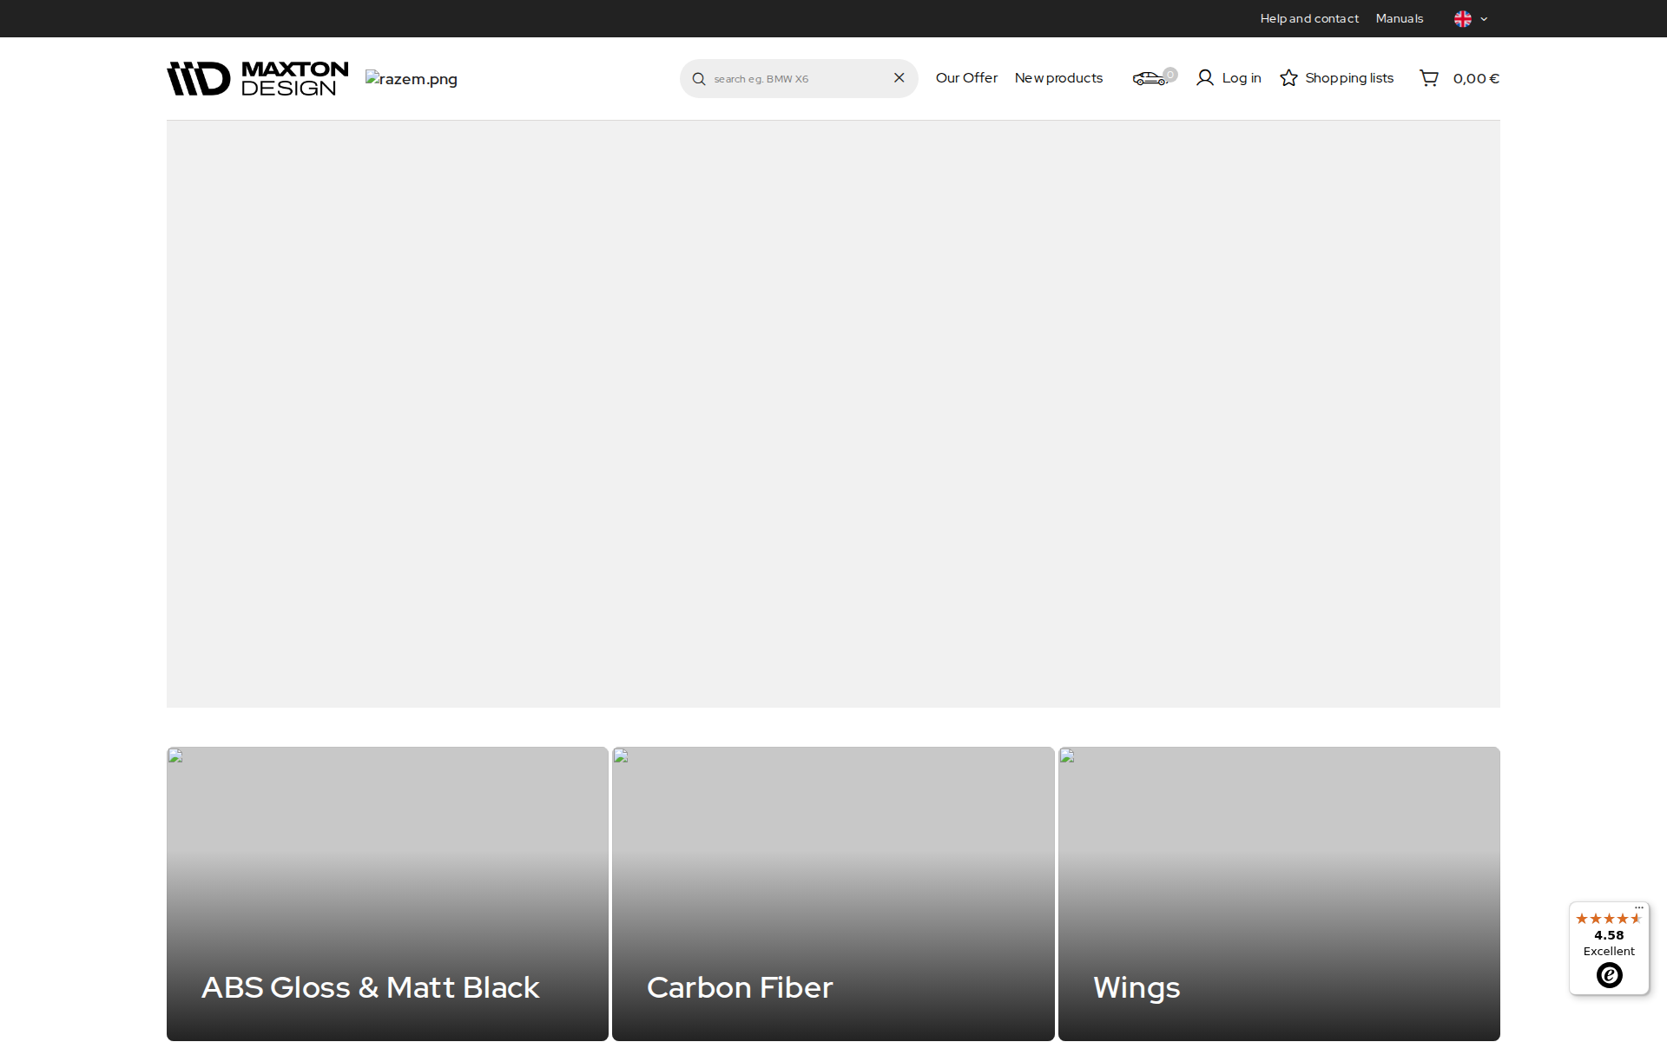Image resolution: width=1667 pixels, height=1042 pixels.
Task: Expand the language dropdown chevron
Action: click(x=1484, y=19)
